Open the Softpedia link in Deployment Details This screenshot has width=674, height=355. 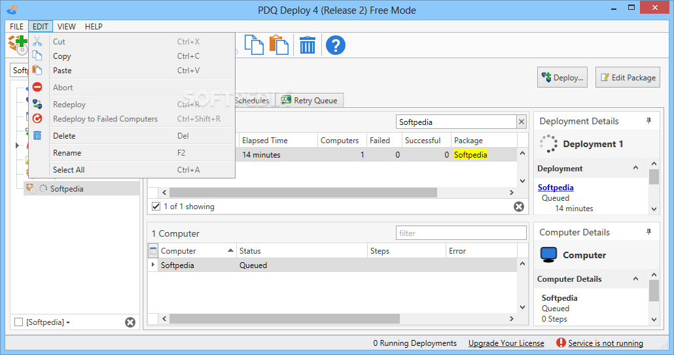(556, 187)
